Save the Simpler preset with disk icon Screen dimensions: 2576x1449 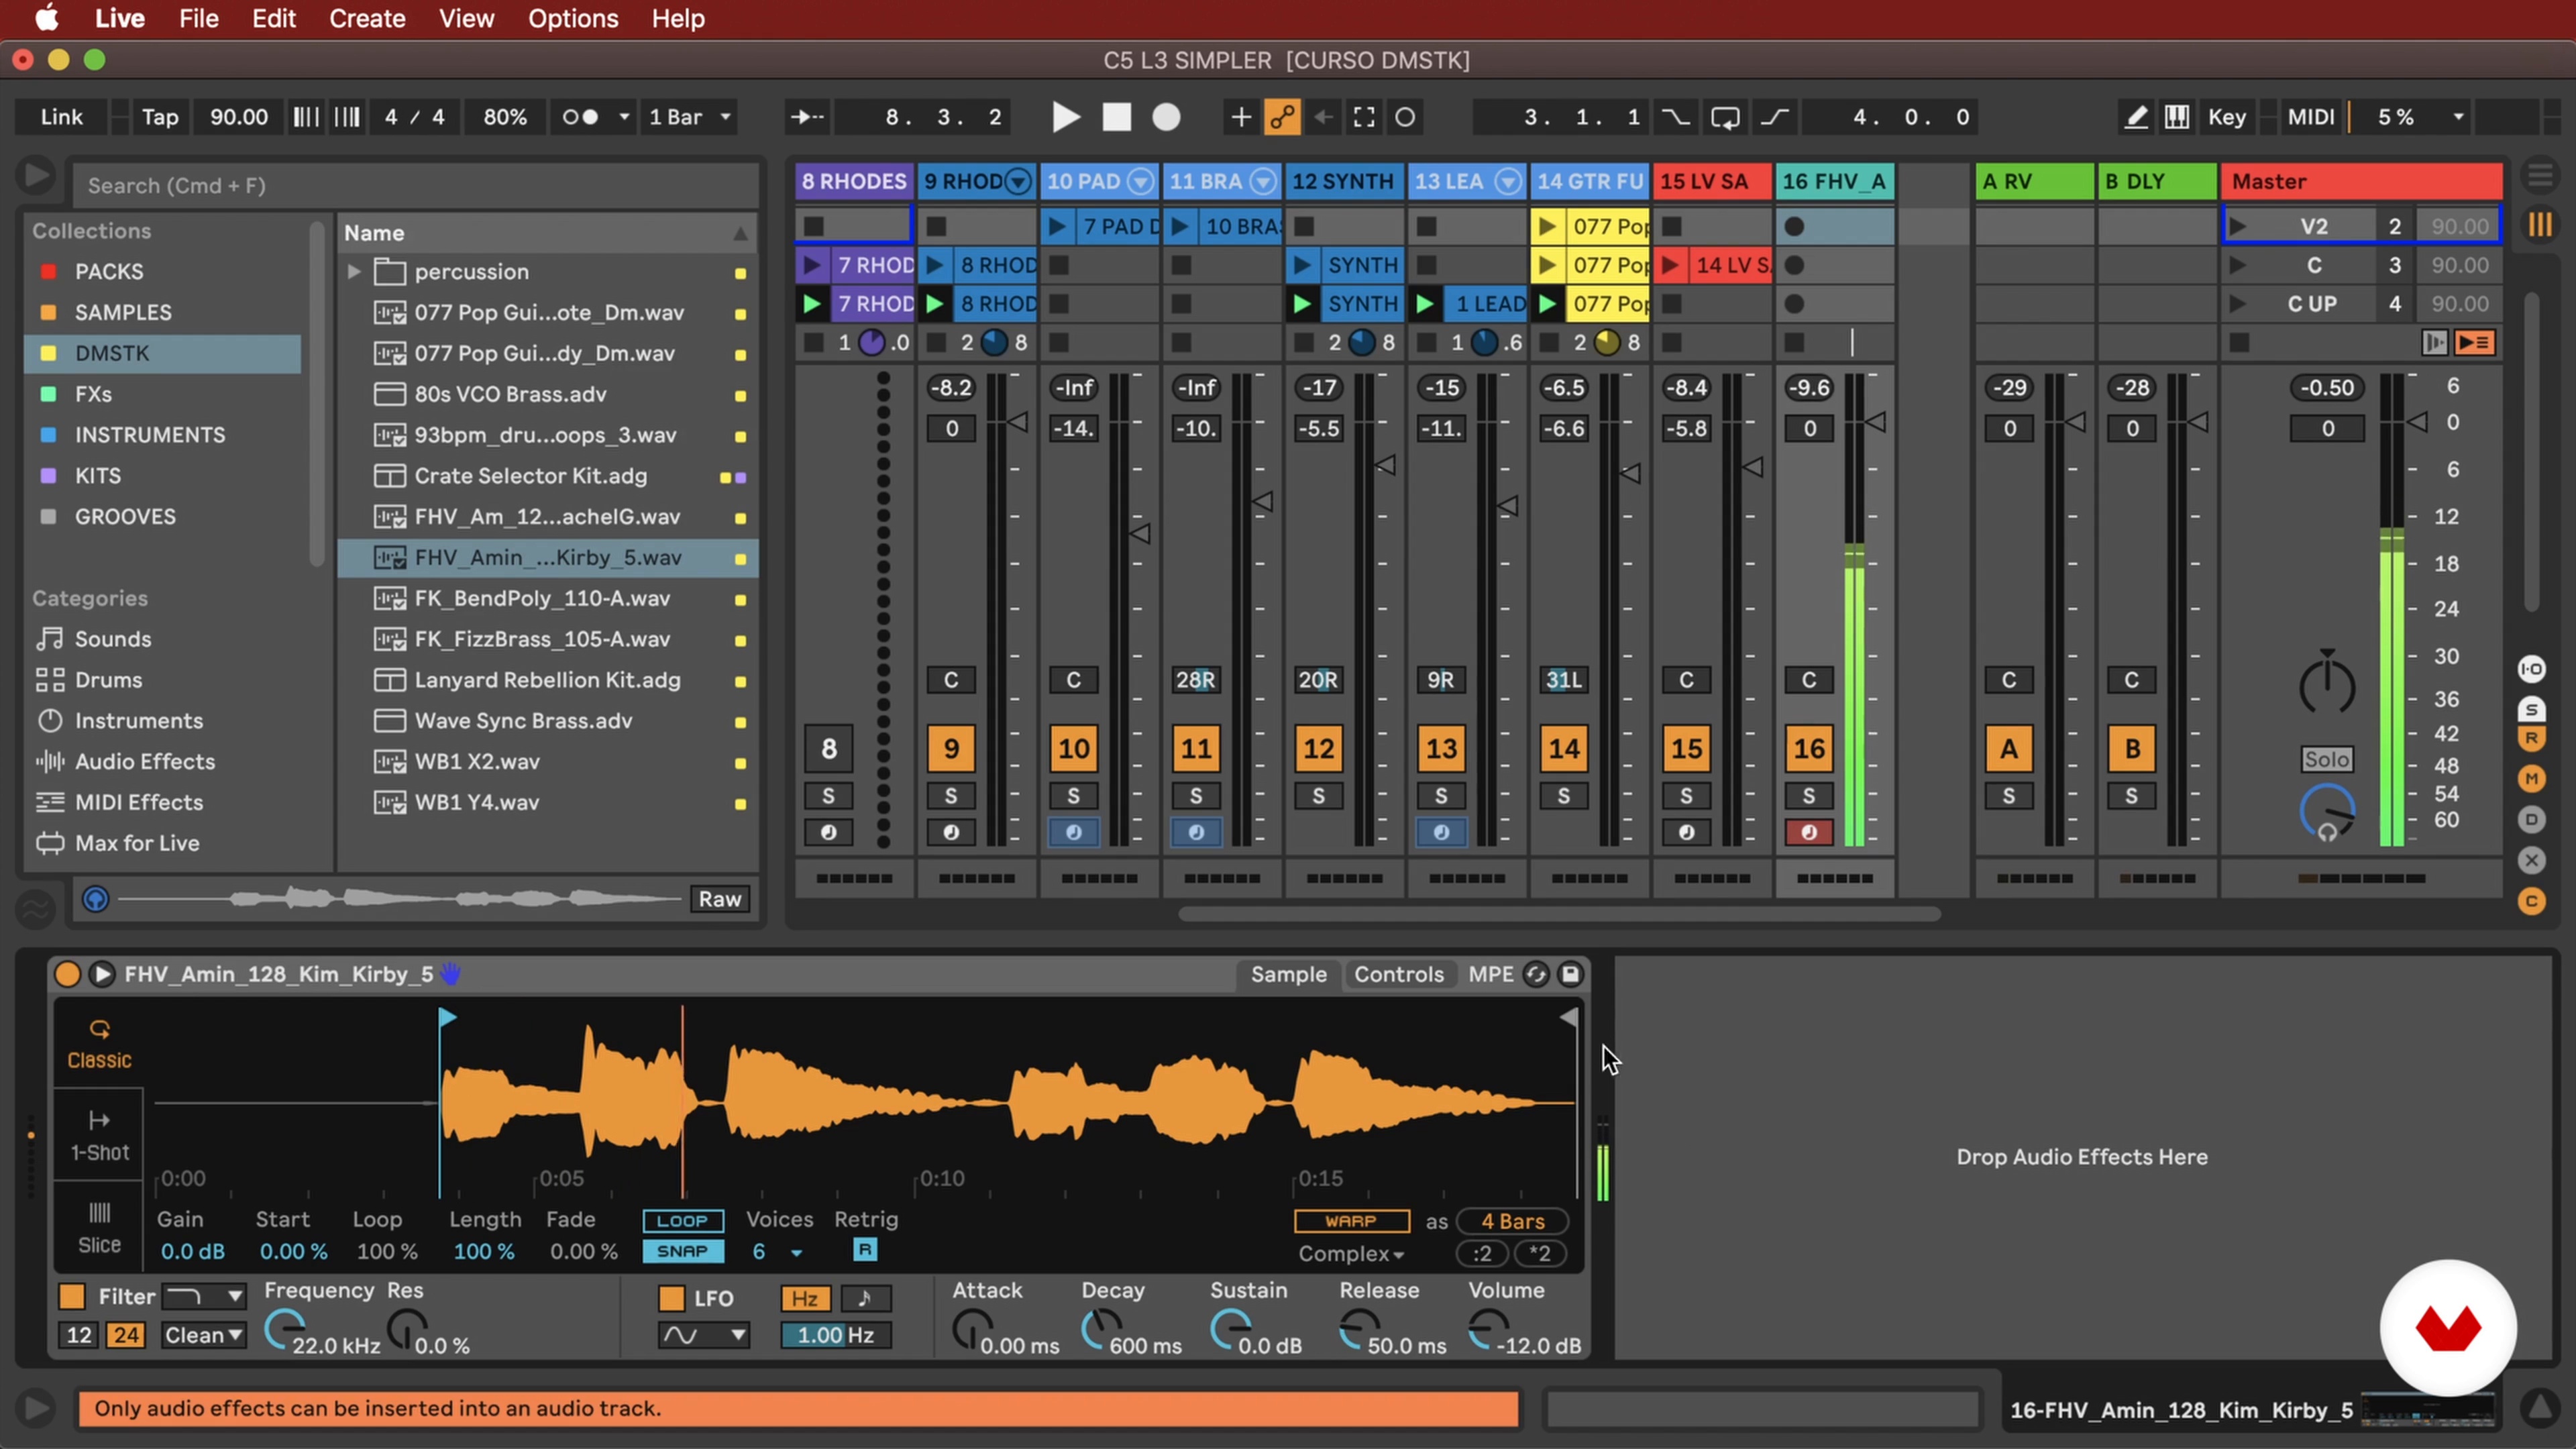1570,974
